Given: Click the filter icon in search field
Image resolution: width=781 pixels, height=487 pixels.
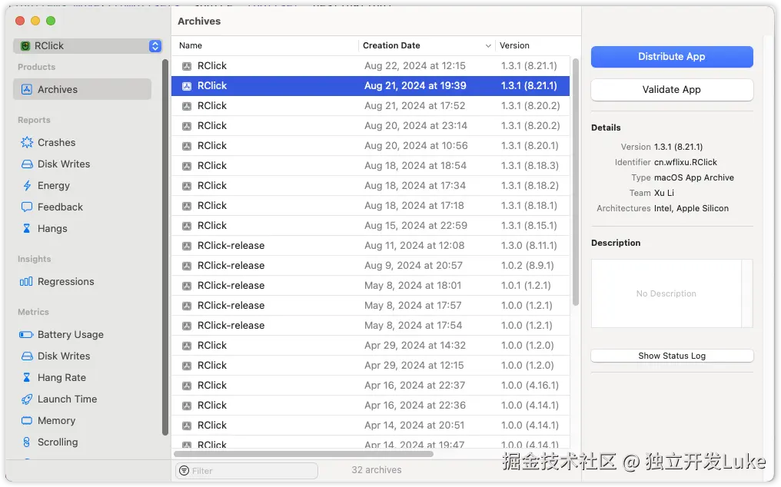Looking at the screenshot, I should pyautogui.click(x=184, y=471).
